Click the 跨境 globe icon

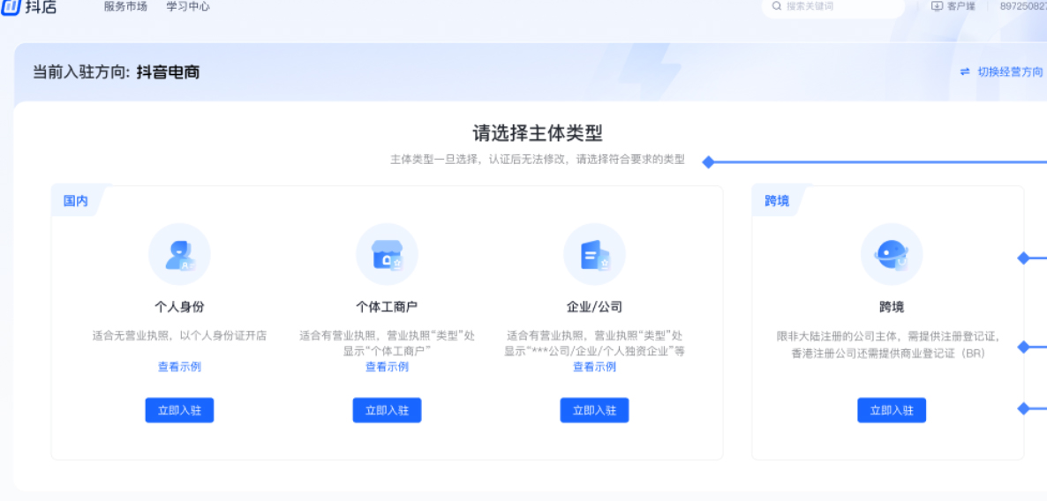[892, 254]
